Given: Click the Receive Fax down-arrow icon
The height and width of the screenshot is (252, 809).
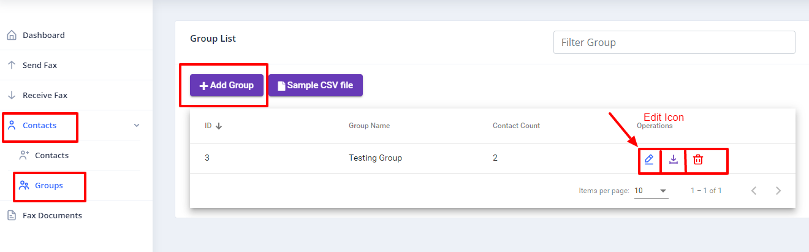Looking at the screenshot, I should click(x=12, y=95).
